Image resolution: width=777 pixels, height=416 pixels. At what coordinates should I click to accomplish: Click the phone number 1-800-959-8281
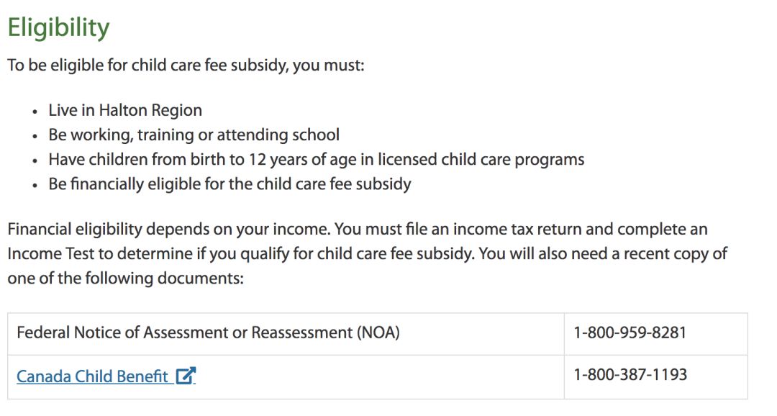tap(630, 333)
